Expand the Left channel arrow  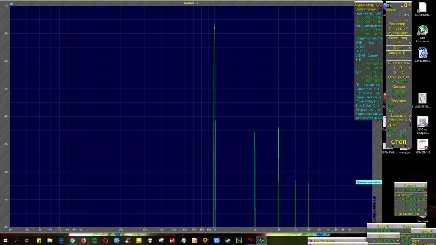410,43
